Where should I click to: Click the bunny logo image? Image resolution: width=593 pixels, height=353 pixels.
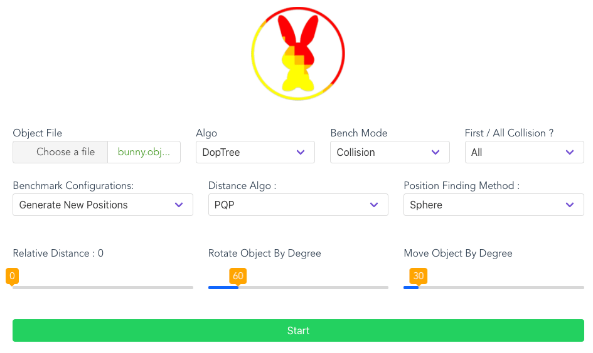(298, 54)
